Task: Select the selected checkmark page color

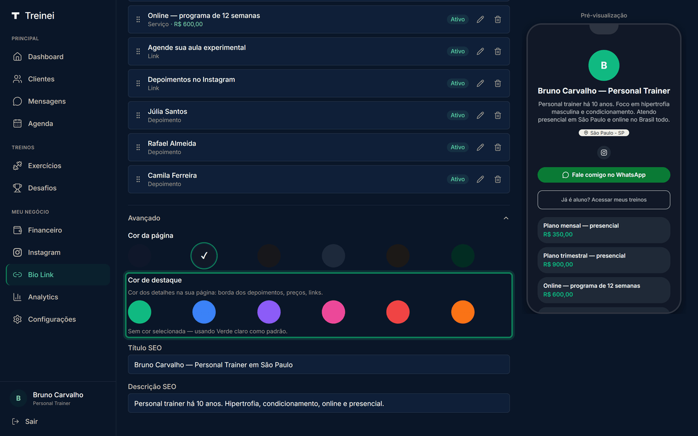Action: (x=204, y=256)
